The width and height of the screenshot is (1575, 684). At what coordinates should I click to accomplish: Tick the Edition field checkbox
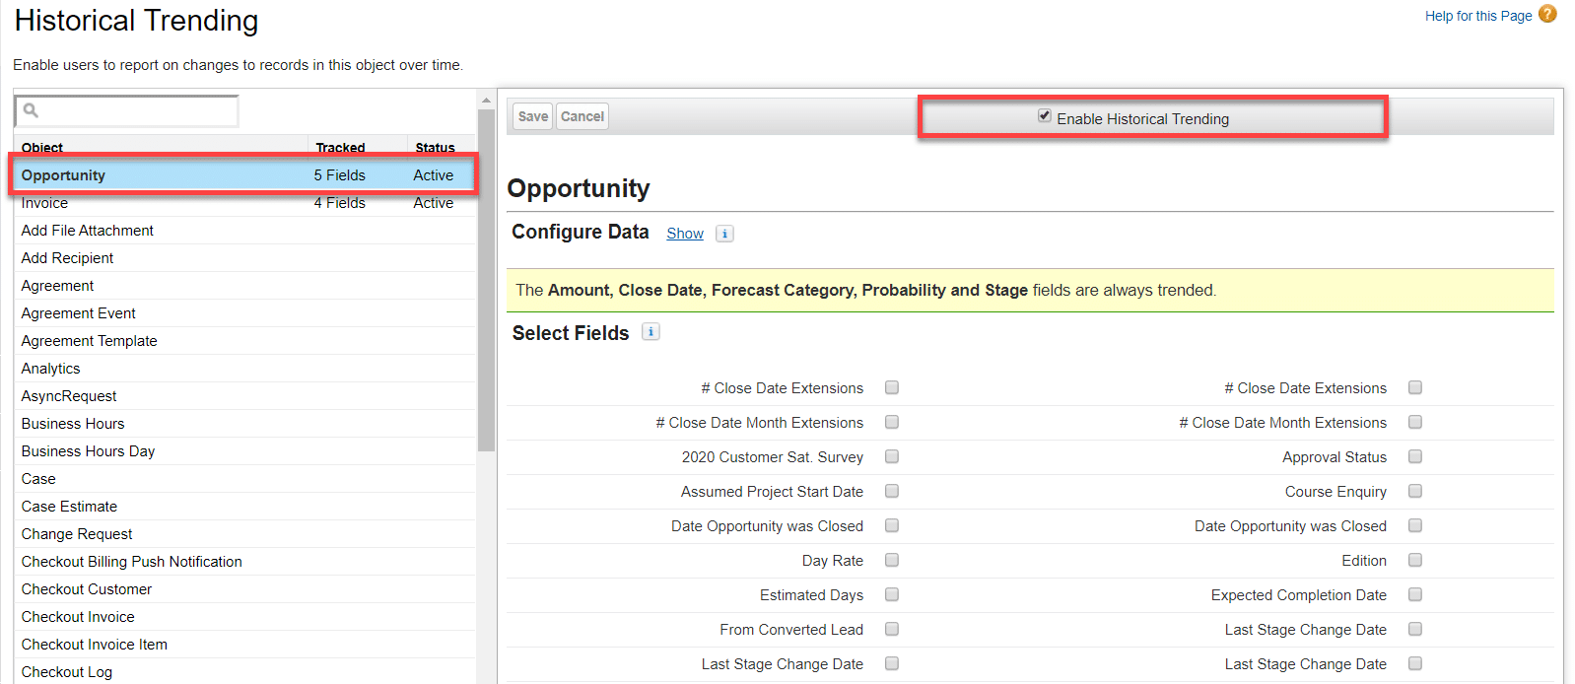[x=1415, y=560]
